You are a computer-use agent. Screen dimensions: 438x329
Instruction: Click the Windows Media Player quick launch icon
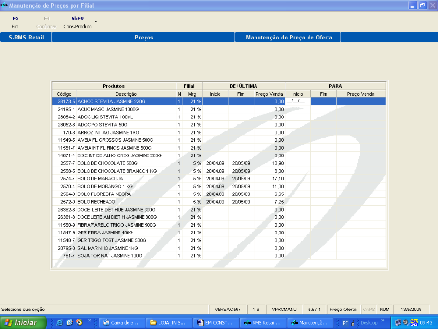click(x=79, y=323)
